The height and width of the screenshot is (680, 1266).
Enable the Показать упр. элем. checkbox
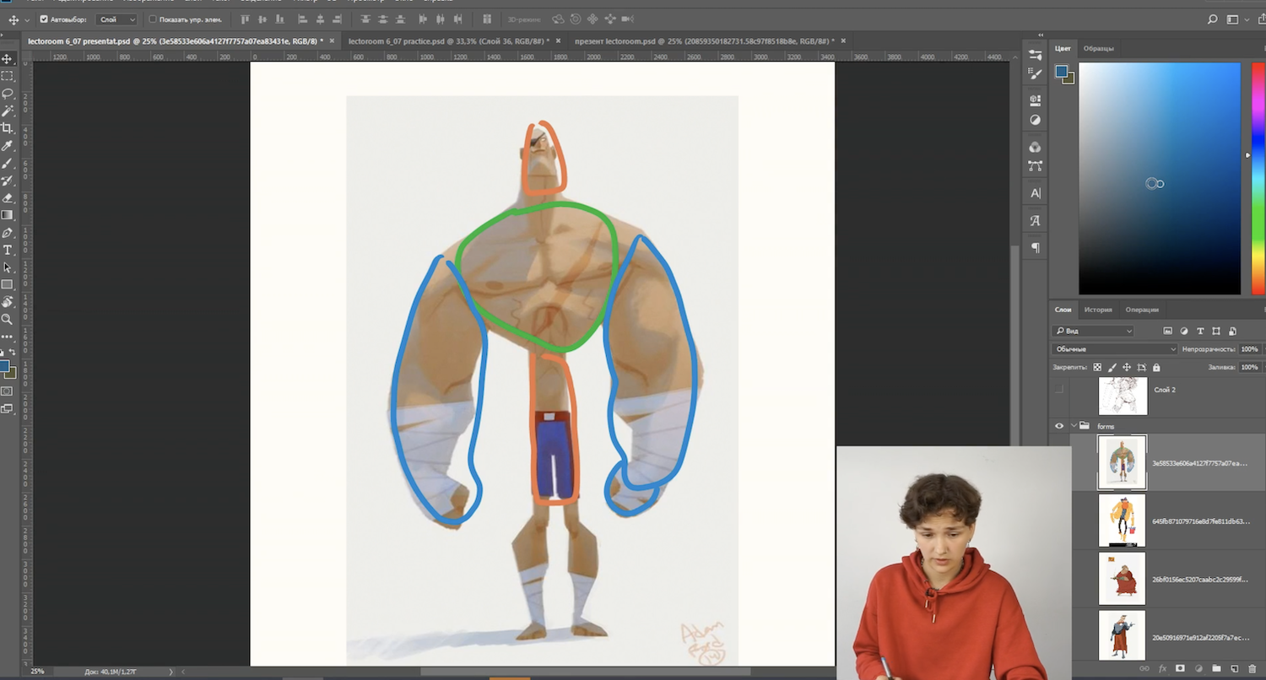point(153,19)
